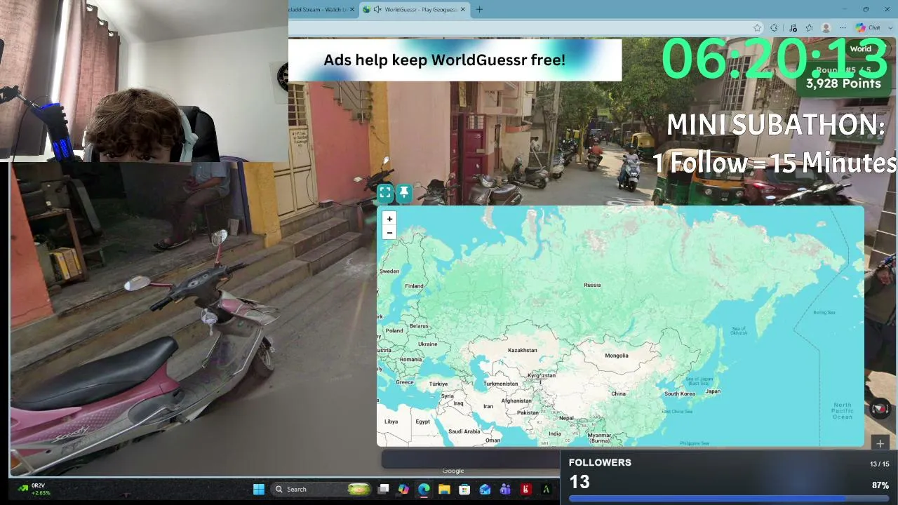Click the 3,928 Points score label
The width and height of the screenshot is (898, 505).
coord(843,83)
